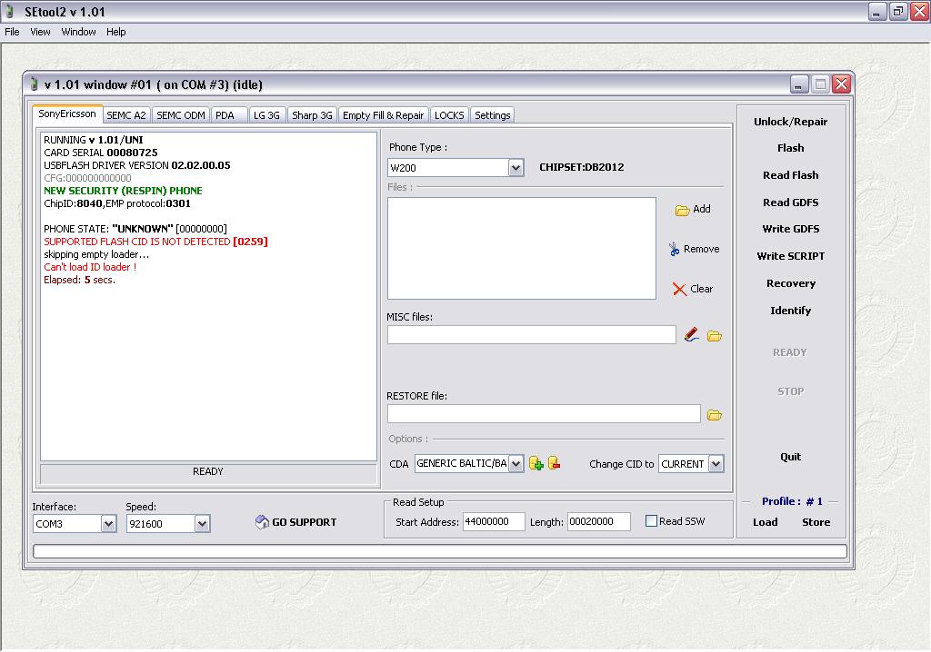Click the Write GDFS button
The height and width of the screenshot is (652, 931).
790,229
